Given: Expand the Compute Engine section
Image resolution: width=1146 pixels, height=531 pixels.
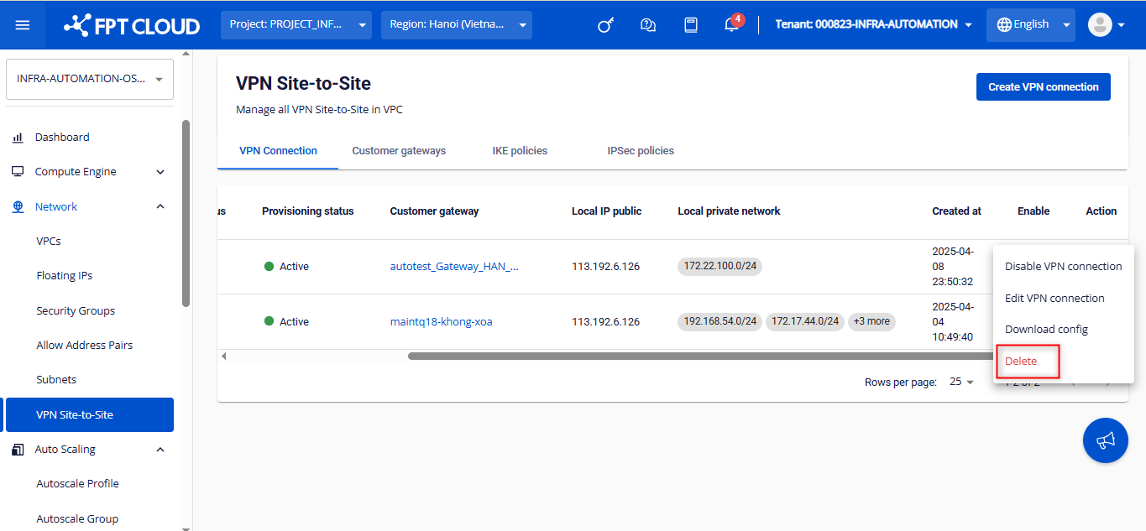Looking at the screenshot, I should pyautogui.click(x=160, y=172).
